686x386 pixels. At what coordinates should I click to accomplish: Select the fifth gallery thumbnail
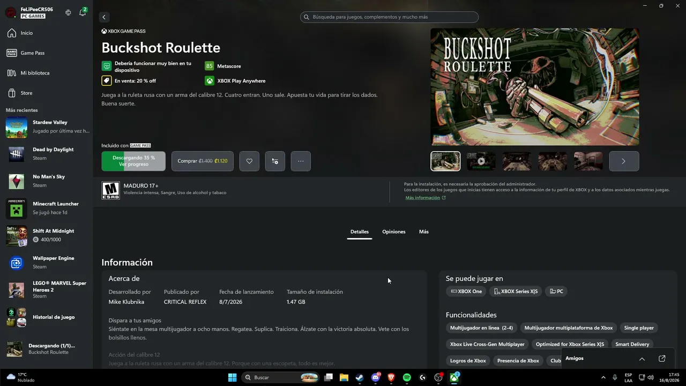point(588,161)
